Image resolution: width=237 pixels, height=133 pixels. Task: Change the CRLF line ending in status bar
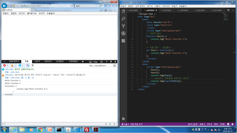click(216, 124)
